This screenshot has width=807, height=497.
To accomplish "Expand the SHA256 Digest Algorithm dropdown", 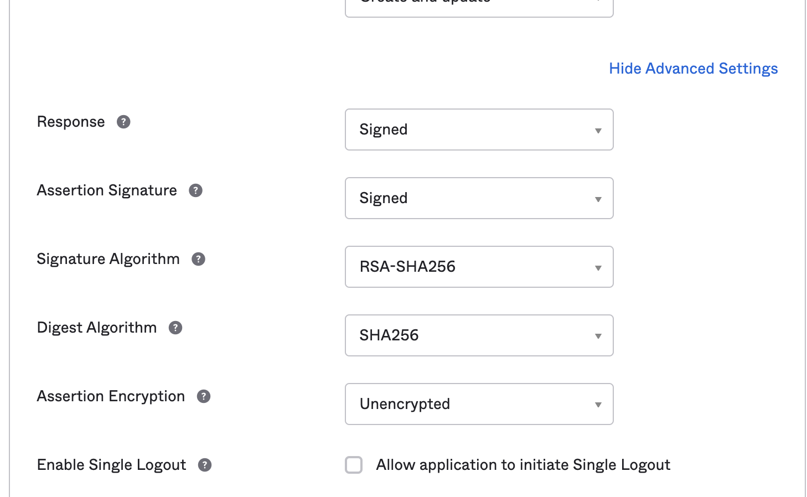I will pos(479,335).
